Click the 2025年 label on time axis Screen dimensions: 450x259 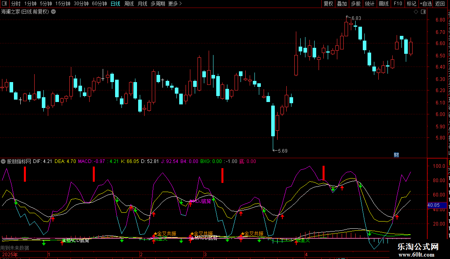coord(10,255)
